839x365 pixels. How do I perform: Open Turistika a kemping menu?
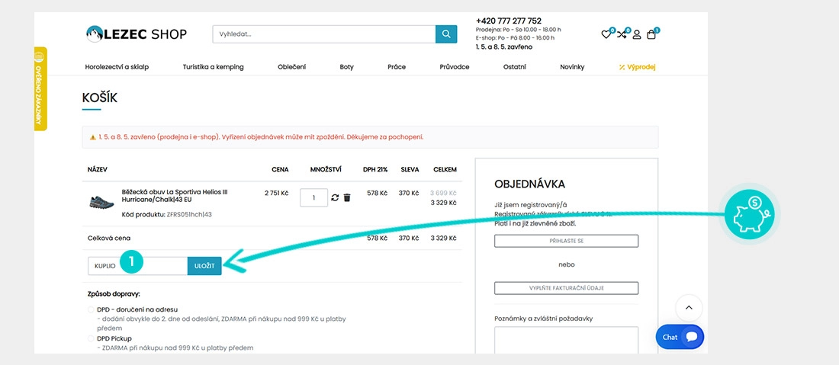tap(213, 67)
